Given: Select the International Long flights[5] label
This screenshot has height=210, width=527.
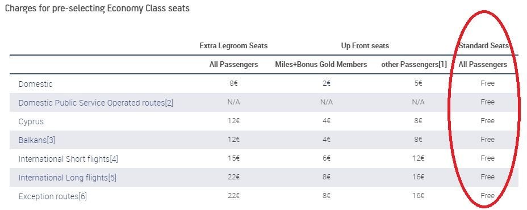Looking at the screenshot, I should click(67, 178).
